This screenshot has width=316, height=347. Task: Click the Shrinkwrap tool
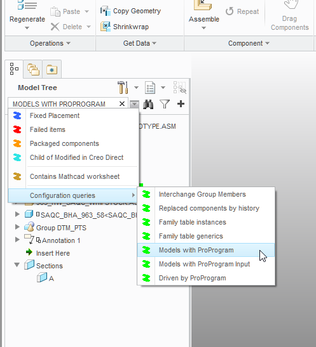(125, 27)
